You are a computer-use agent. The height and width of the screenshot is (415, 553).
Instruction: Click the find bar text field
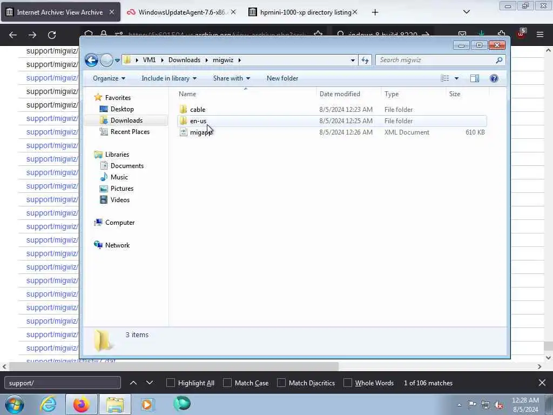pyautogui.click(x=63, y=383)
